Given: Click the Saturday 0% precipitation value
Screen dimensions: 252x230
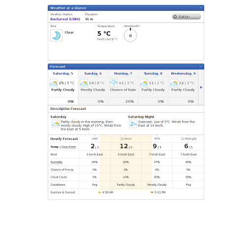Looking at the screenshot, I should point(71,101).
